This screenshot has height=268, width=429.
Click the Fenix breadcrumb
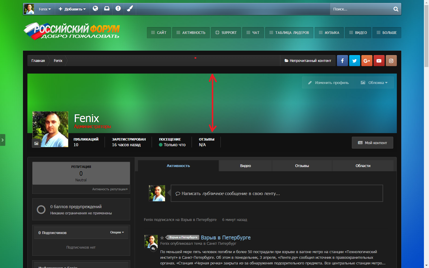58,60
